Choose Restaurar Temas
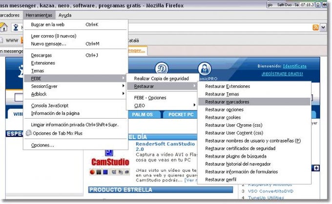Image resolution: width=332 pixels, height=204 pixels. click(x=254, y=94)
